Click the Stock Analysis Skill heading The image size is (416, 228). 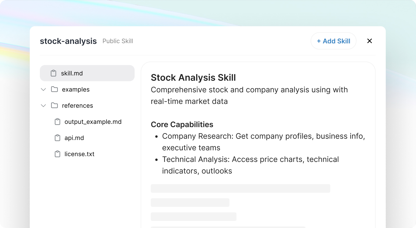(x=193, y=78)
